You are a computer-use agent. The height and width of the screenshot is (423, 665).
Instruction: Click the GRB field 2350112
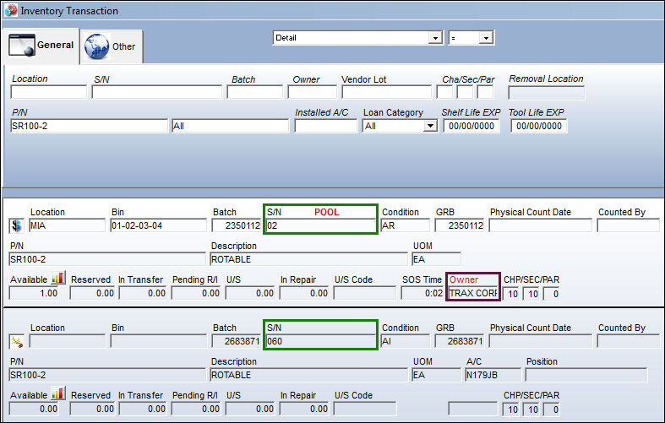point(460,225)
